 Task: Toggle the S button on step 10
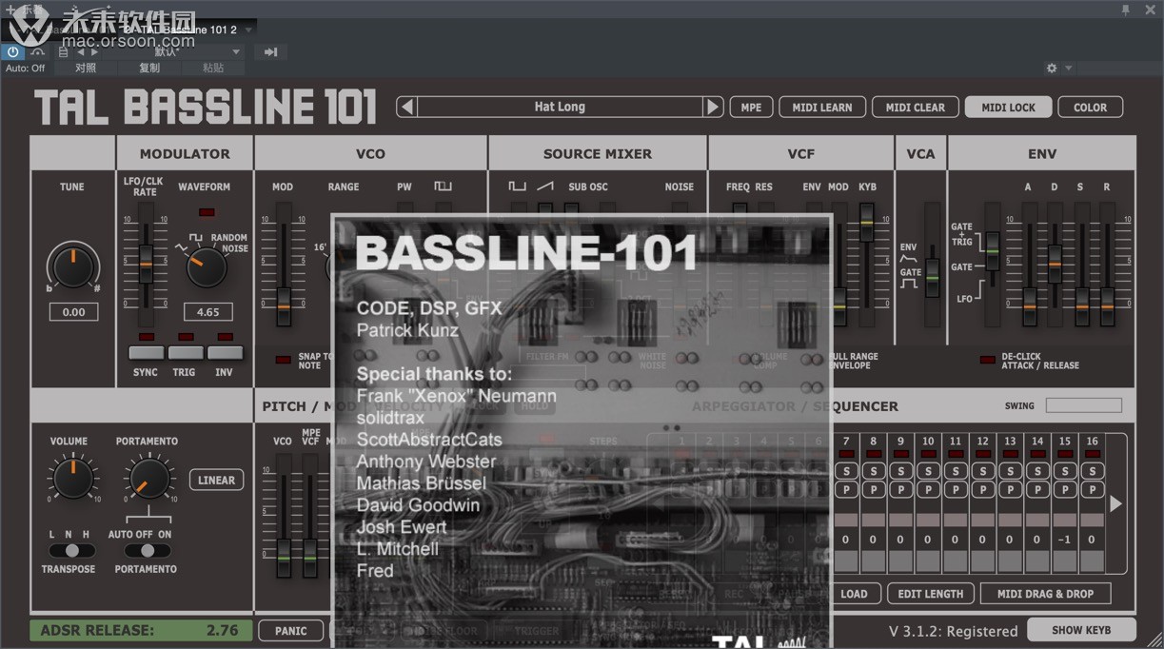click(928, 471)
